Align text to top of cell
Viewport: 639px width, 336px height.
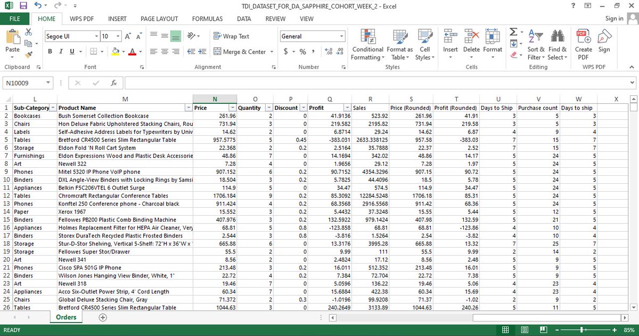tap(153, 36)
